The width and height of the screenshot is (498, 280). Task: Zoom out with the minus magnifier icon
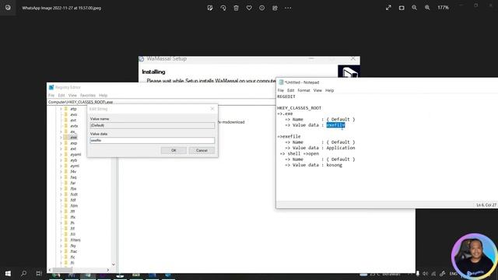point(414,8)
